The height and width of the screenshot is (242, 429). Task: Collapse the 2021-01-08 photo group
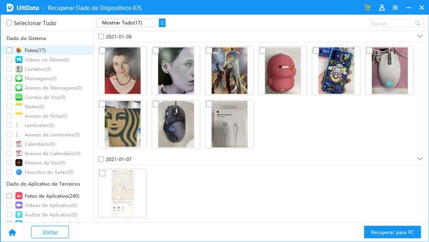click(419, 36)
